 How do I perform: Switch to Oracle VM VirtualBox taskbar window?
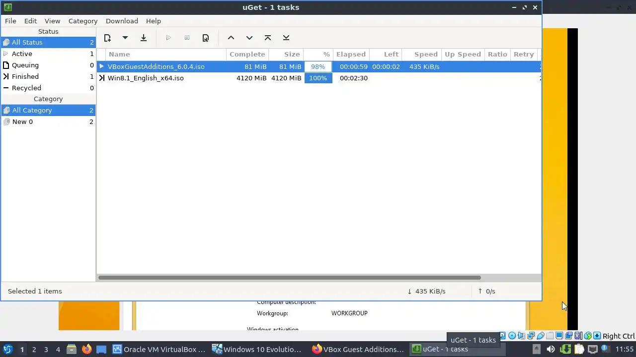coord(159,349)
